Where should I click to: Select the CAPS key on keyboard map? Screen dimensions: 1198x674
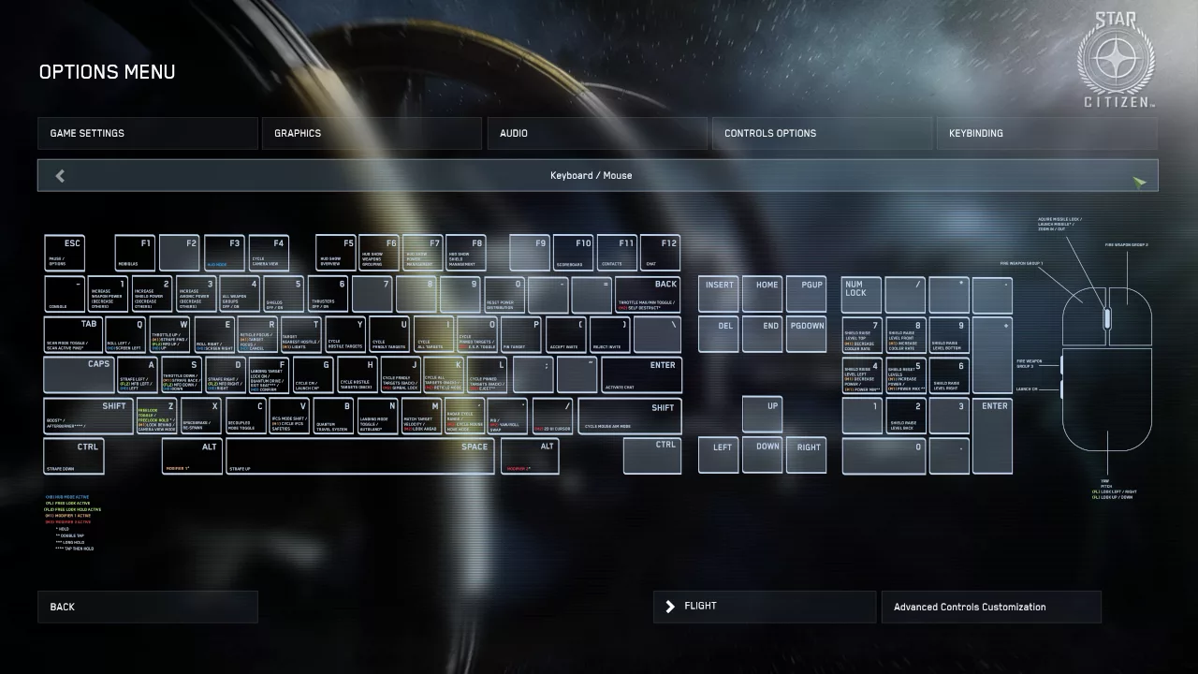point(79,374)
